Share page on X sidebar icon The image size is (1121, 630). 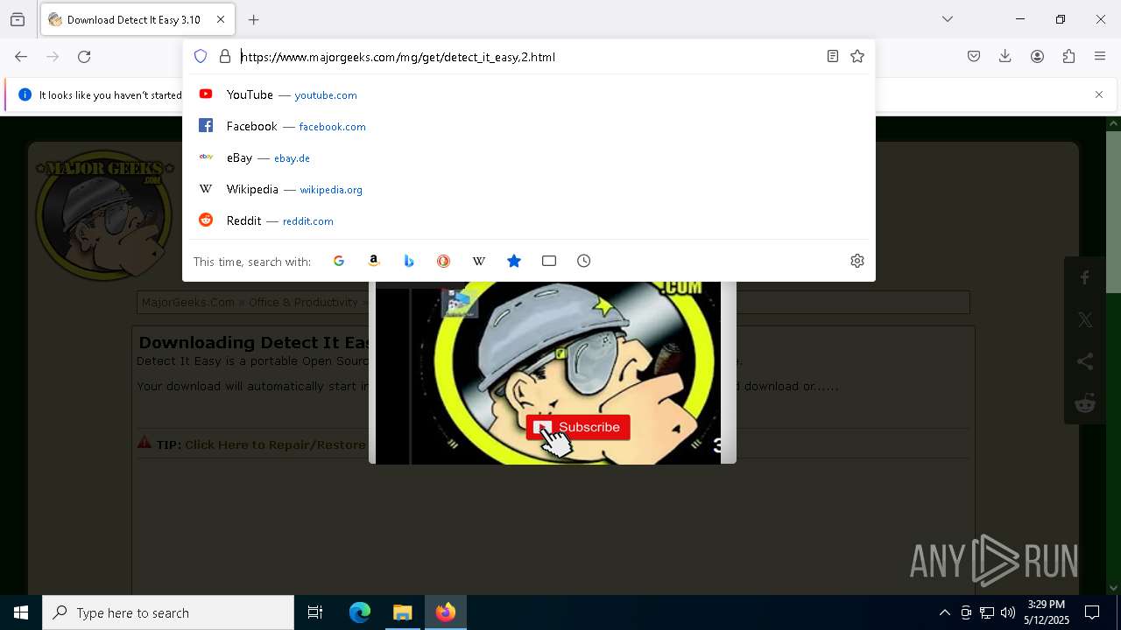click(1085, 319)
